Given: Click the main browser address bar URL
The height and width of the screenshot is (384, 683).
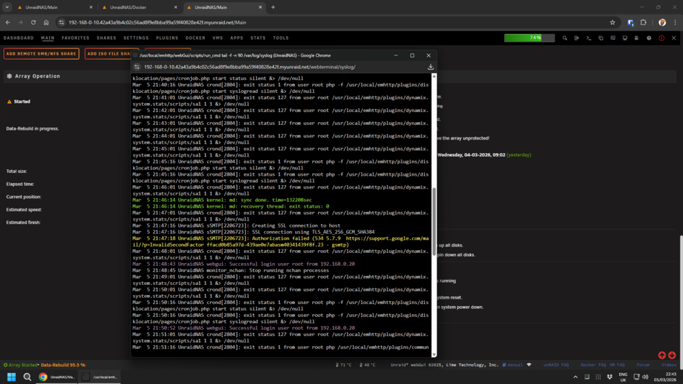Looking at the screenshot, I should coord(157,23).
